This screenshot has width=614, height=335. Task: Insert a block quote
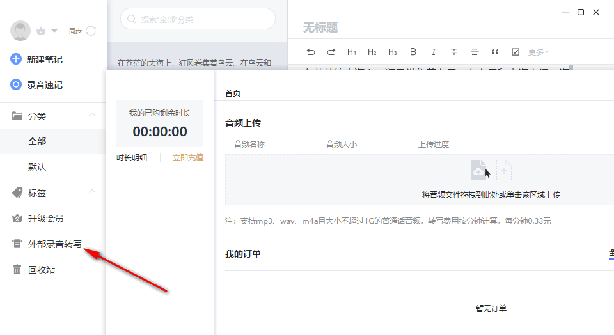pos(494,52)
